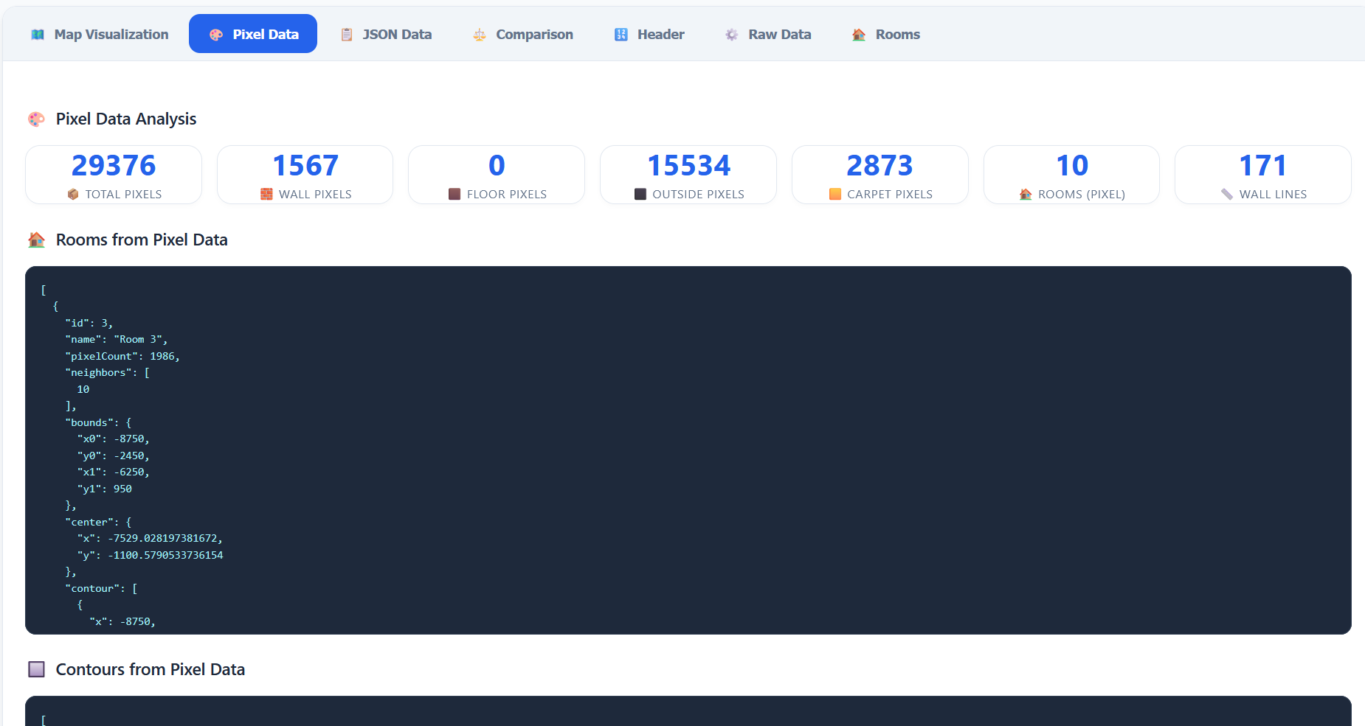This screenshot has width=1365, height=726.
Task: Click the ROOMS (PIXEL) label
Action: [x=1082, y=195]
